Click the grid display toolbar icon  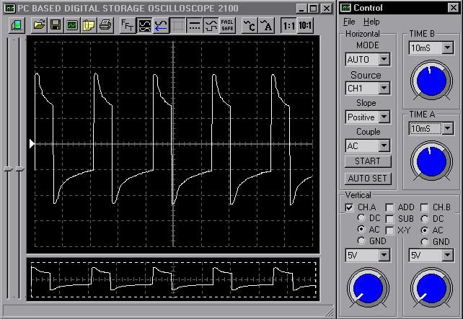coord(177,25)
